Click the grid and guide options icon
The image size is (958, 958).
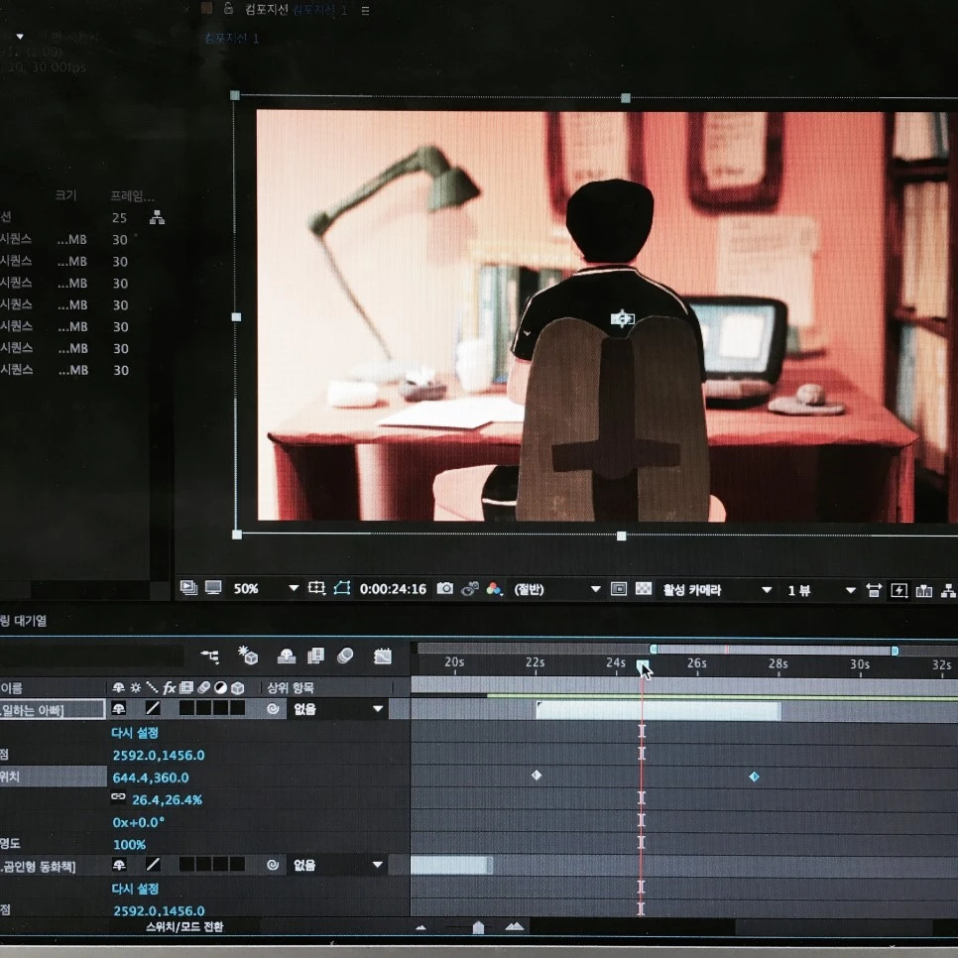316,588
